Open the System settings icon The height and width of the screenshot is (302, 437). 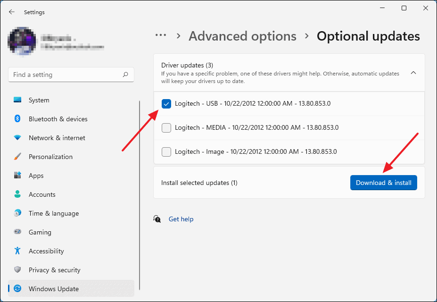(17, 100)
